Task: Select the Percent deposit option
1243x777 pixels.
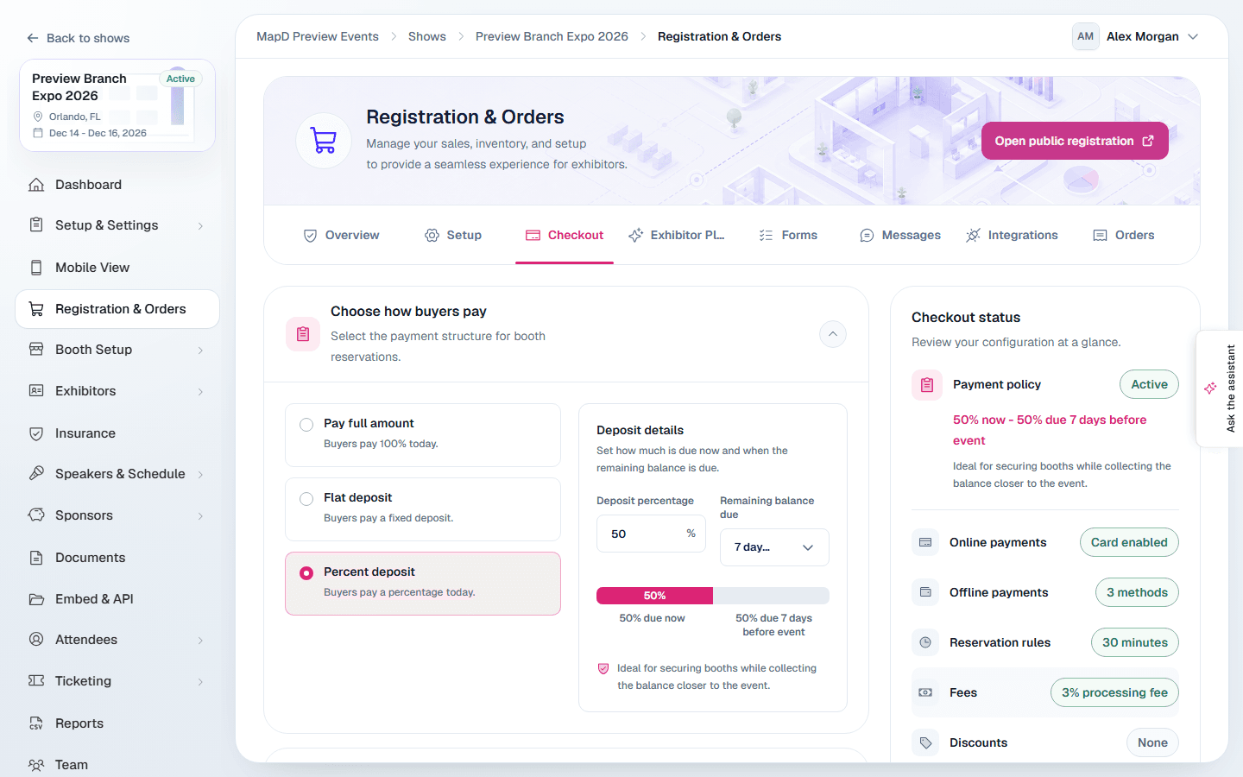Action: pos(423,584)
